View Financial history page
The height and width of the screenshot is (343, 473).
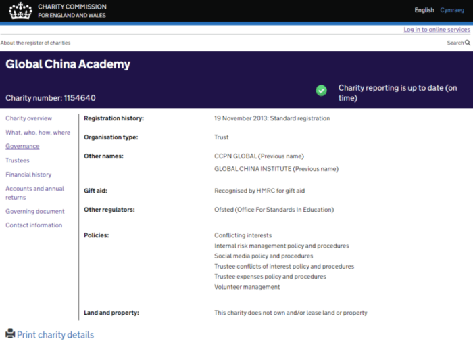(x=28, y=175)
